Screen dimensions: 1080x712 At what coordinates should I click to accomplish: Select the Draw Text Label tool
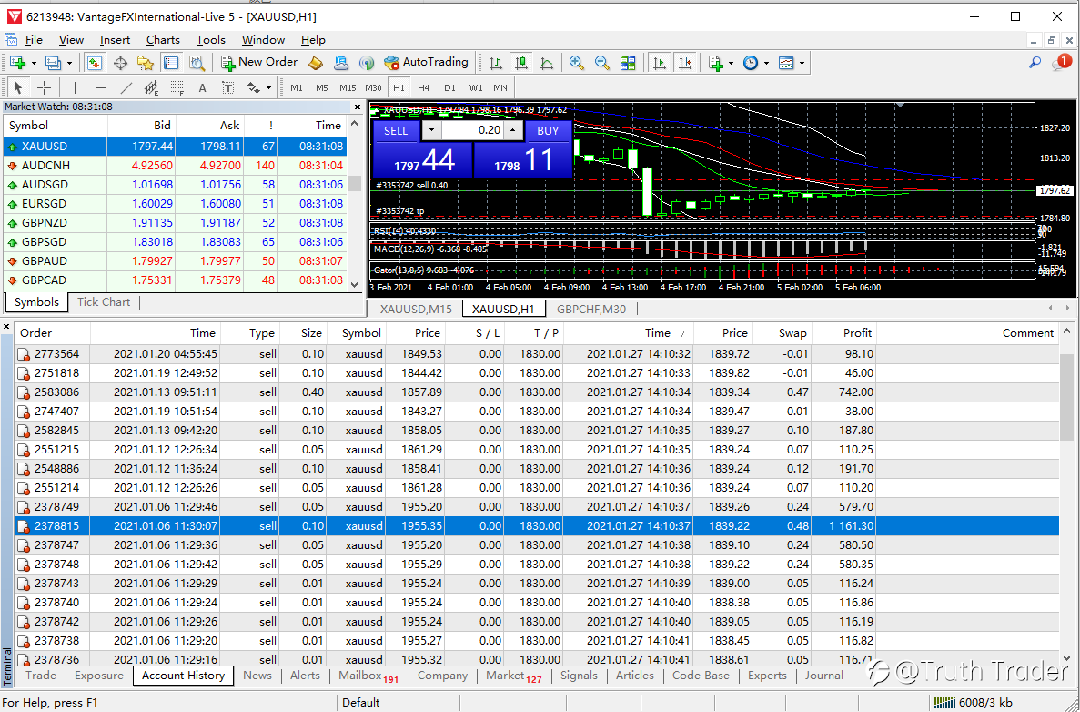[228, 87]
